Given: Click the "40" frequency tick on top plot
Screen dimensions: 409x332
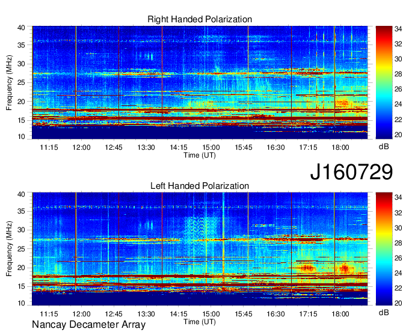Looking at the screenshot, I should click(x=21, y=28).
